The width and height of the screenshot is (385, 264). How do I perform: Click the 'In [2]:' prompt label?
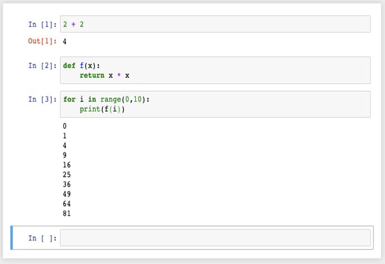[x=43, y=66]
